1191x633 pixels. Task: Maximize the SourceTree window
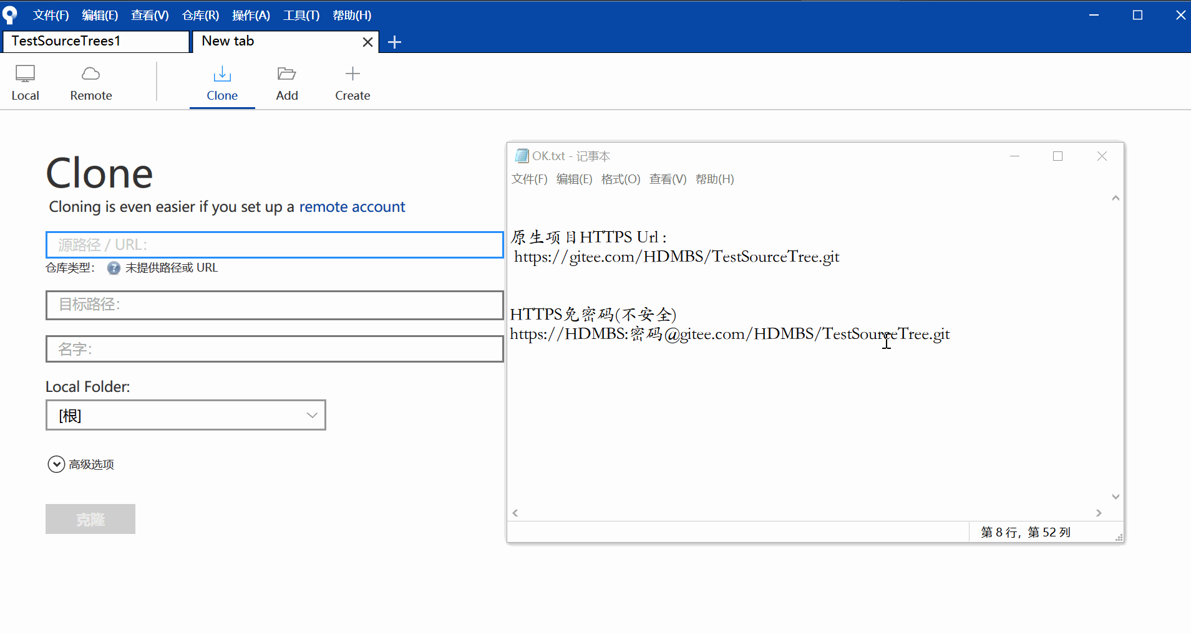click(1137, 15)
